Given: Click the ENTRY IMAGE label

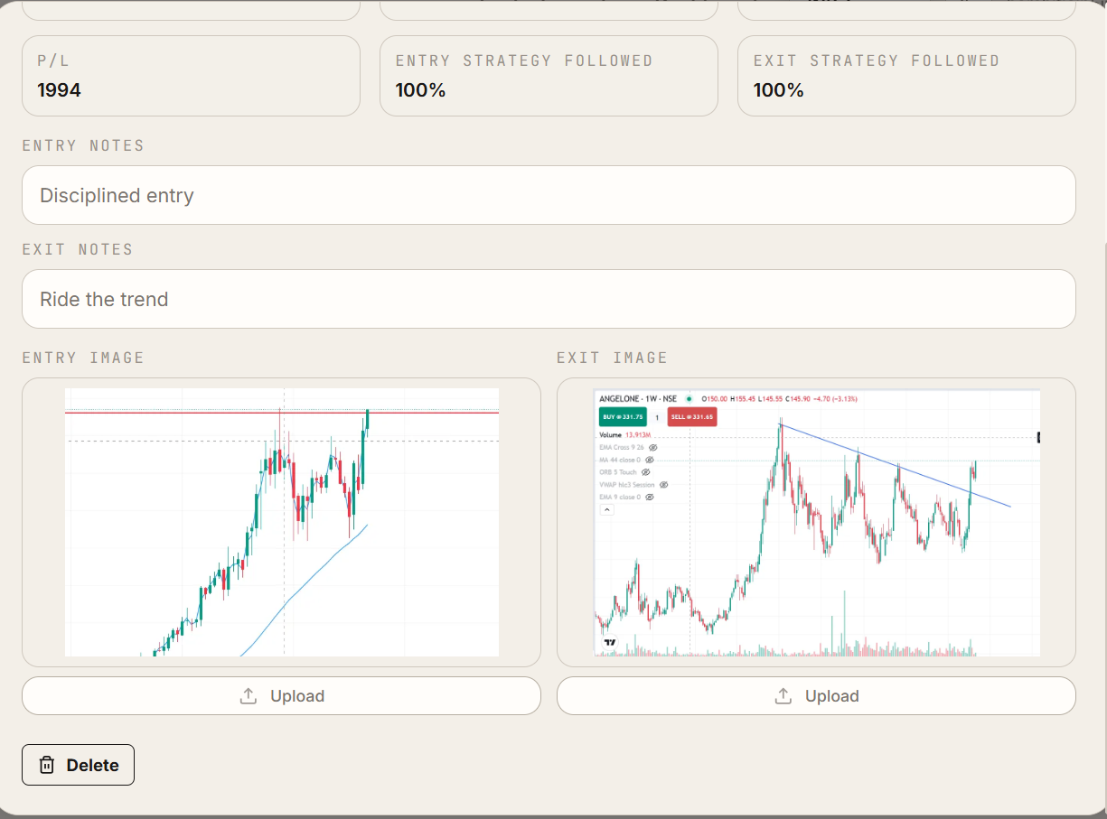Looking at the screenshot, I should point(83,358).
